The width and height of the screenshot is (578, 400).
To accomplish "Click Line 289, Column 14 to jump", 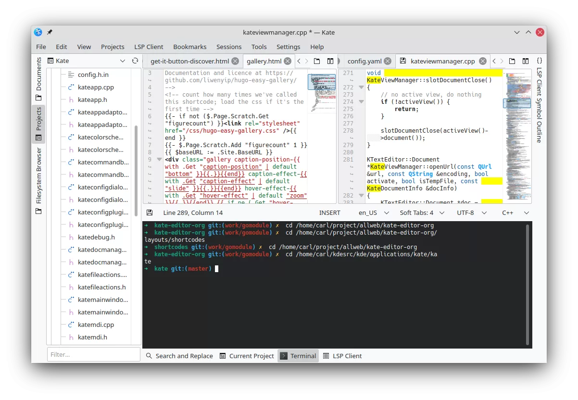I will 193,212.
